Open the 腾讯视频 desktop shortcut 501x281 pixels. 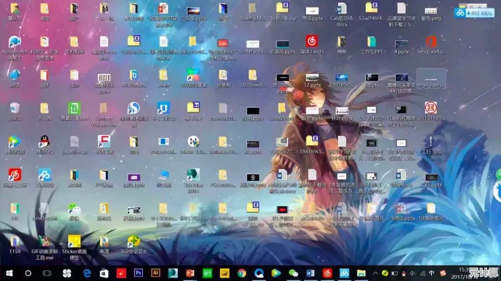tap(15, 141)
